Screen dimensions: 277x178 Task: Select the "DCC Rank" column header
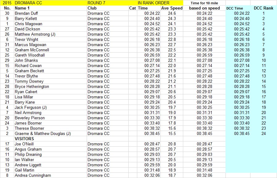coord(263,8)
